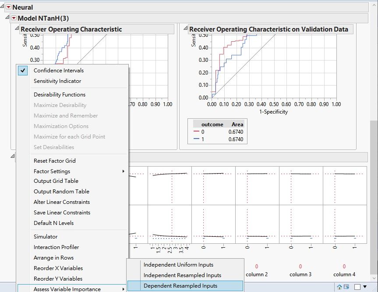Click the Area column header

tap(237, 125)
